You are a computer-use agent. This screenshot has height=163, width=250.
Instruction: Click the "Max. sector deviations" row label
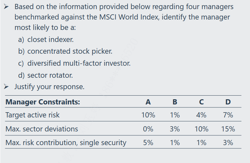click(x=42, y=129)
